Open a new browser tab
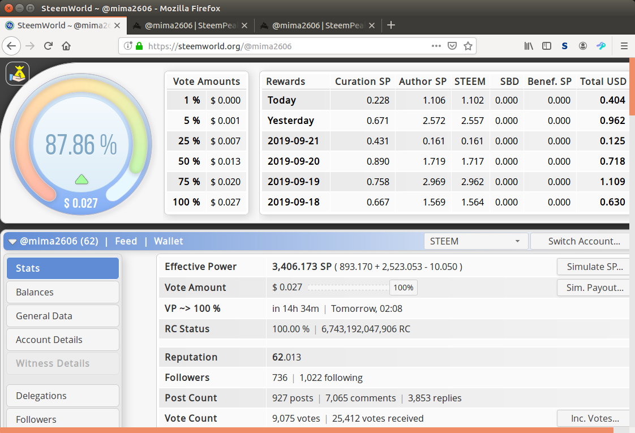 [391, 25]
